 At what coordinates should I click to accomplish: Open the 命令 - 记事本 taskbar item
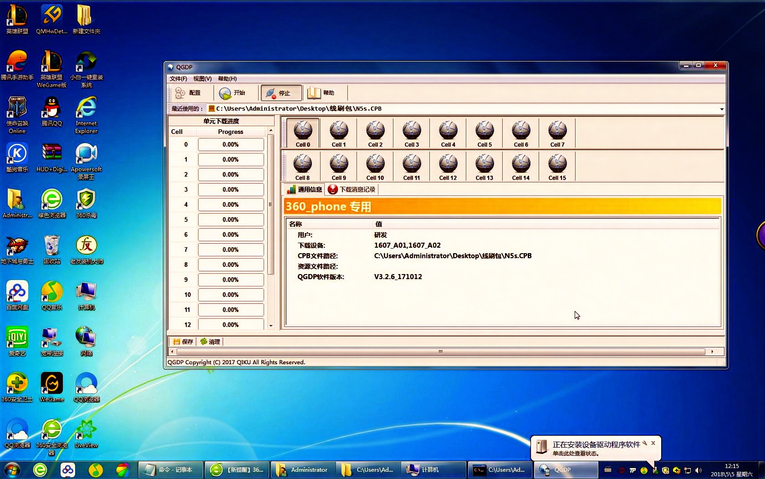coord(170,470)
